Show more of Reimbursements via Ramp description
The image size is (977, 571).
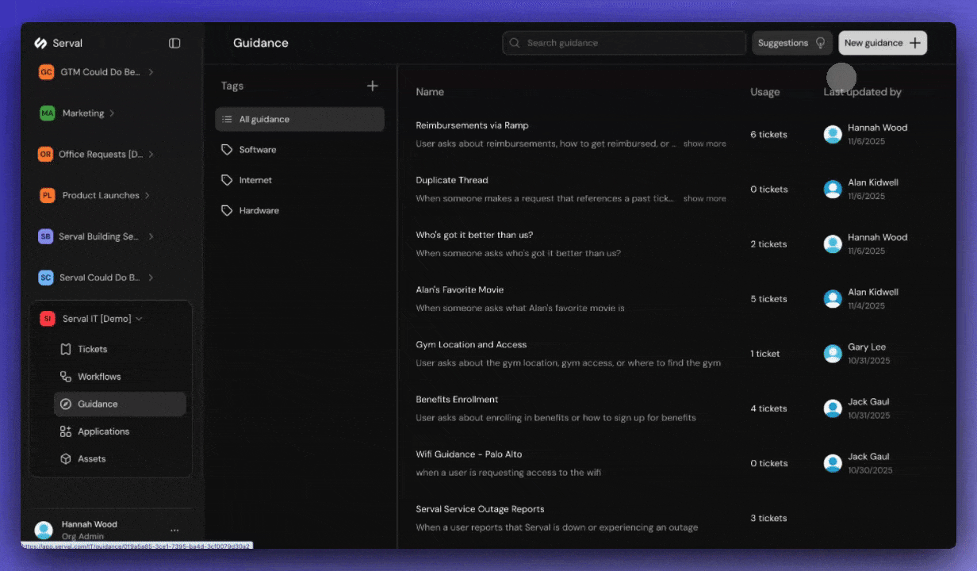tap(704, 144)
